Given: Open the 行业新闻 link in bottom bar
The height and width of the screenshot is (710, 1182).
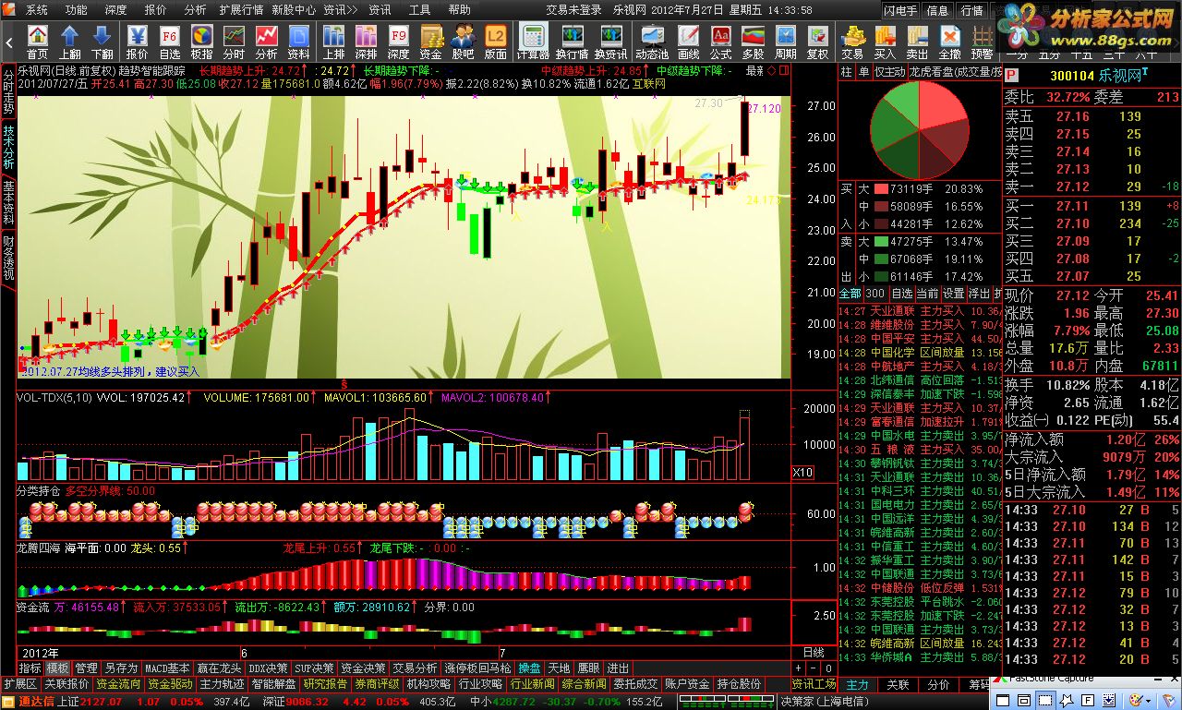Looking at the screenshot, I should [532, 684].
